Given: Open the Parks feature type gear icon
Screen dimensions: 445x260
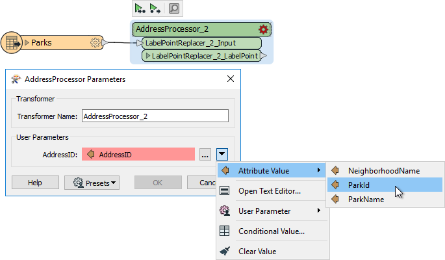Looking at the screenshot, I should tap(95, 43).
